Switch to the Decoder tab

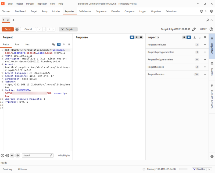click(116, 11)
